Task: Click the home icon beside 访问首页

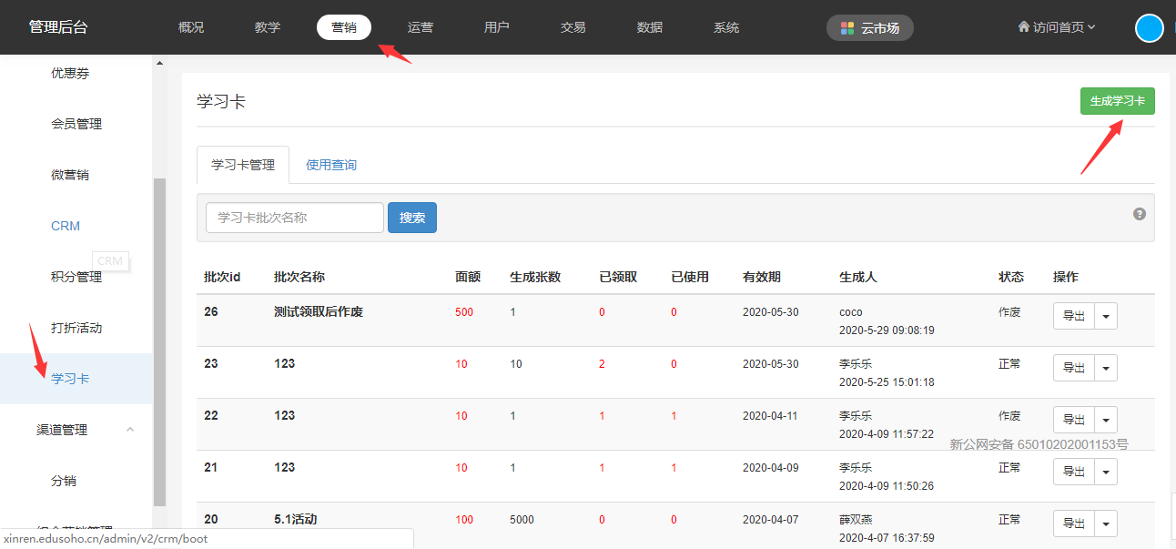Action: [x=1023, y=27]
